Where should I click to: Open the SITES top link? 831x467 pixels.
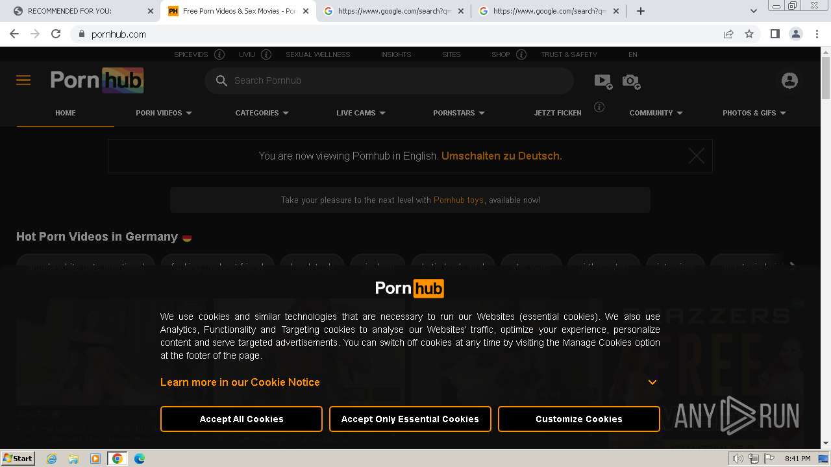(x=451, y=54)
